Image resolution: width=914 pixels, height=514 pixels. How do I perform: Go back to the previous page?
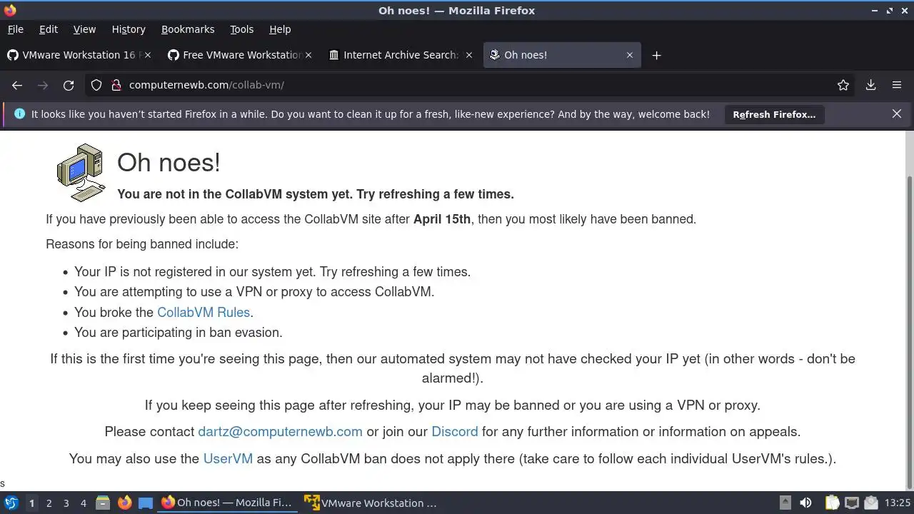[17, 85]
